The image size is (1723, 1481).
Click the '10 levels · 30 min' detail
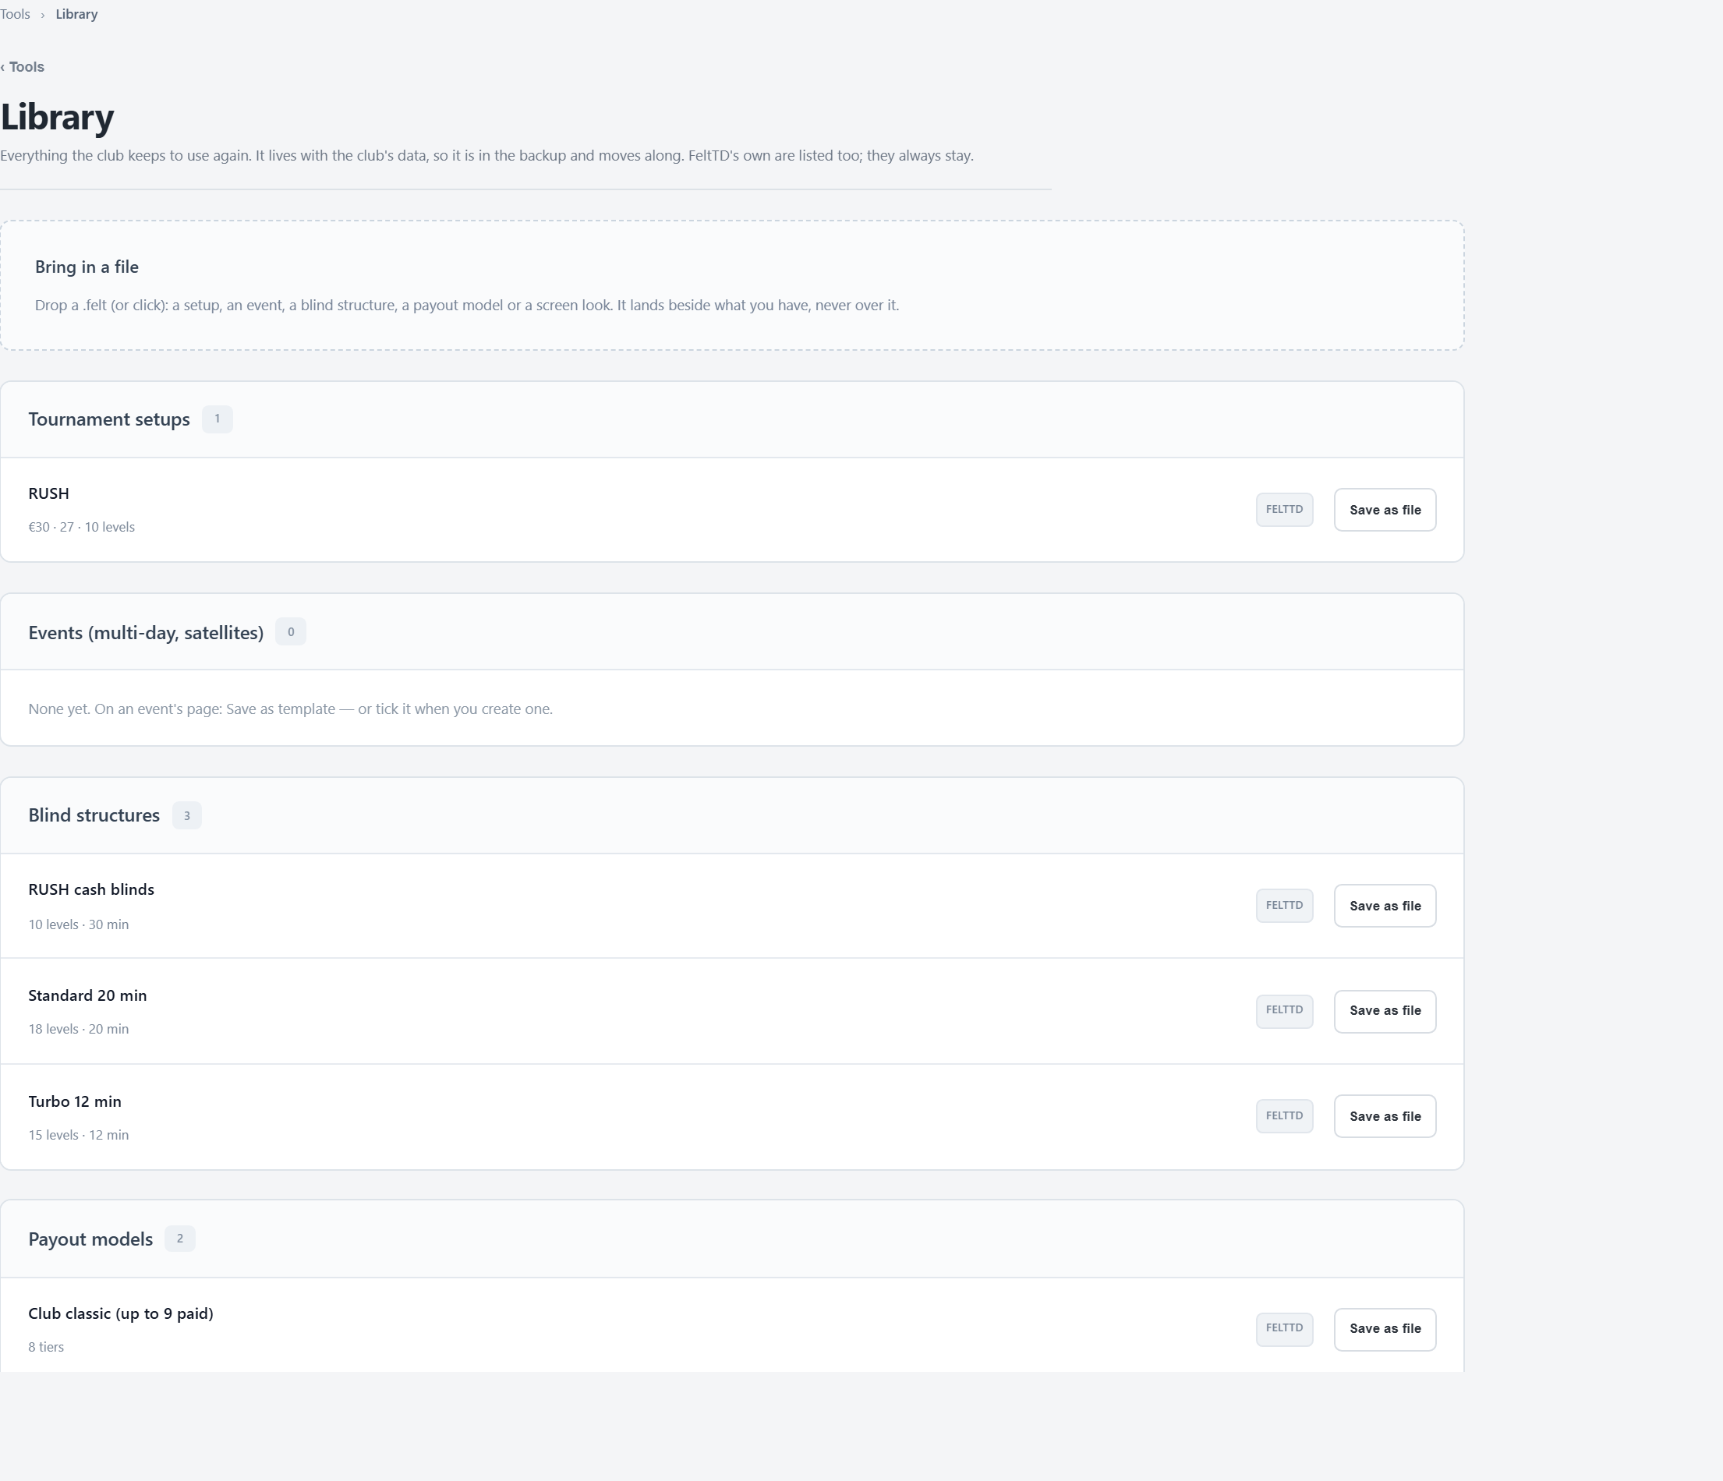(x=78, y=924)
